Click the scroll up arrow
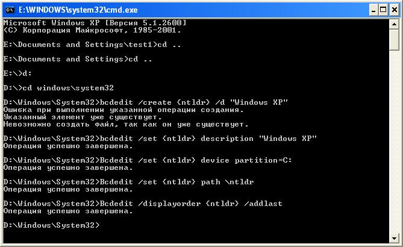Viewport: 403px width, 247px height. pos(395,23)
